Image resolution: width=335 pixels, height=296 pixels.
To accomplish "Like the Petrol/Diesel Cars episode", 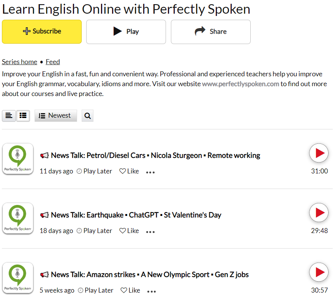I will coord(129,171).
